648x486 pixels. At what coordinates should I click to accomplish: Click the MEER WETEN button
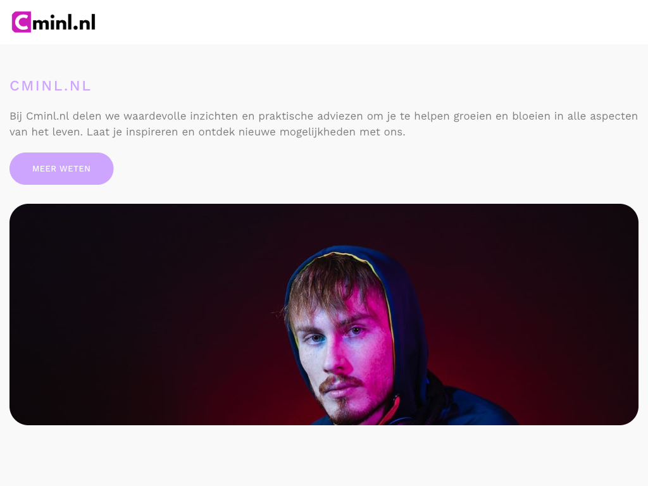click(x=61, y=168)
